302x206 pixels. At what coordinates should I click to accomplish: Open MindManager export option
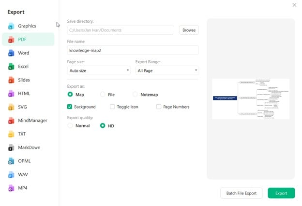28,121
